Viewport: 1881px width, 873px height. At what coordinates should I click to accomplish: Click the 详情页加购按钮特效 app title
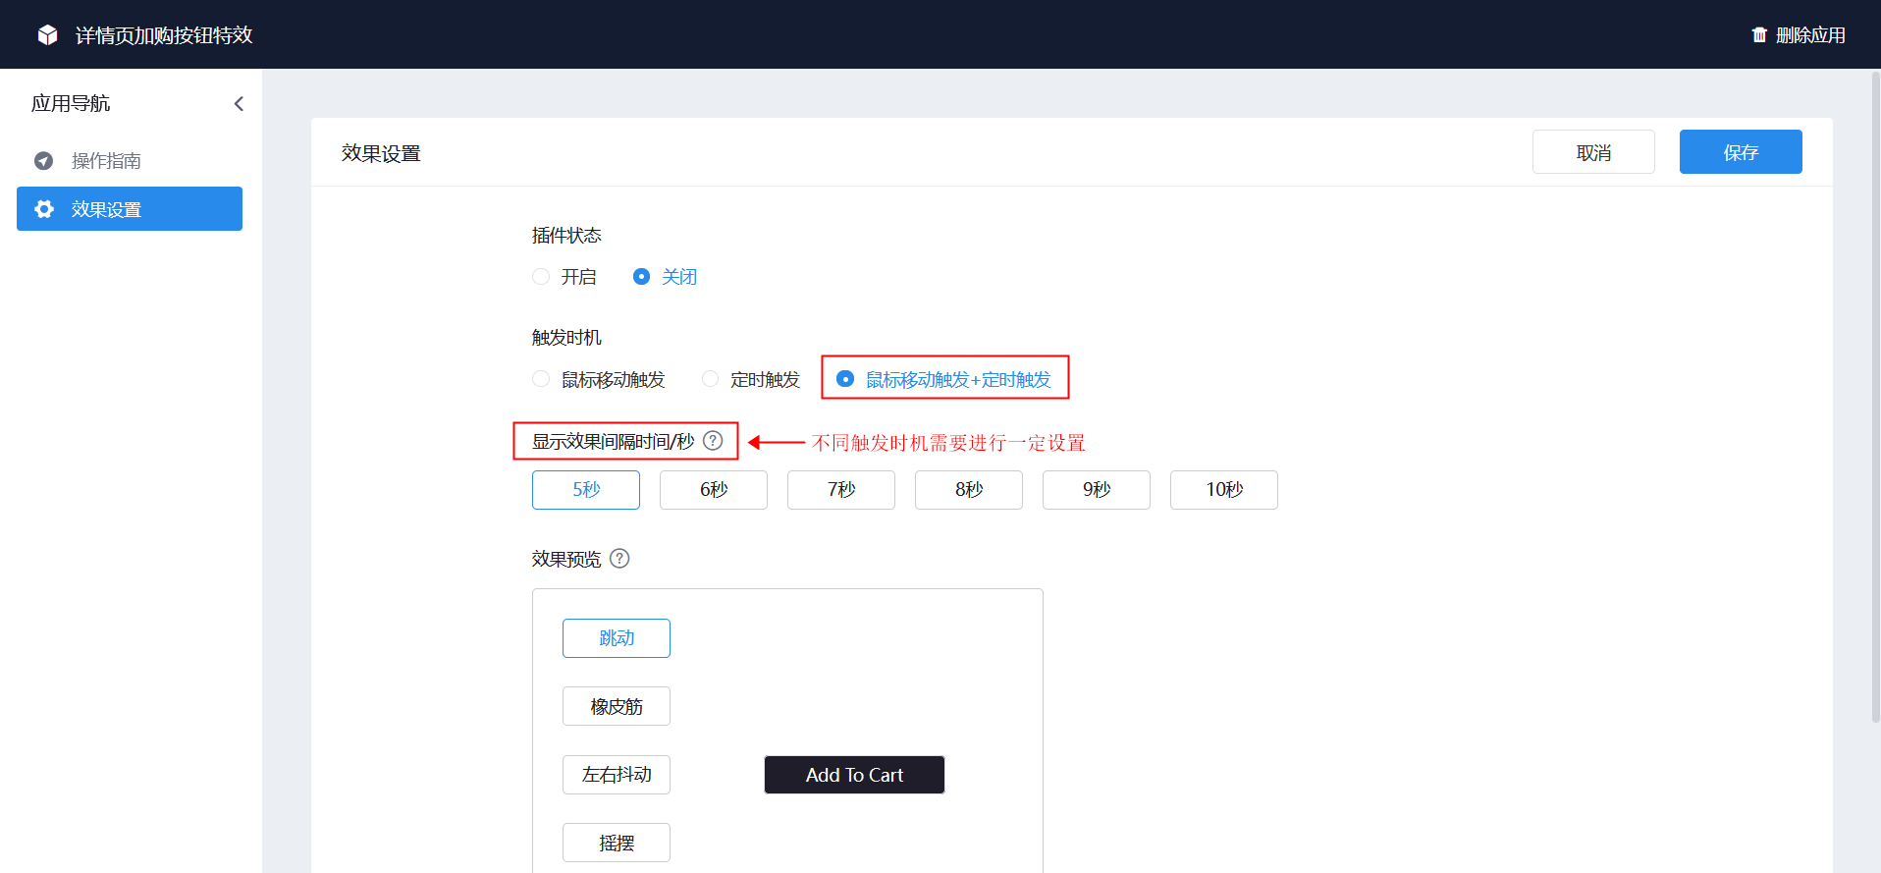(x=164, y=35)
